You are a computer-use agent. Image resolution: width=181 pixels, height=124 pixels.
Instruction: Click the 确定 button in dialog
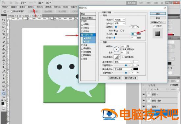(x=158, y=13)
